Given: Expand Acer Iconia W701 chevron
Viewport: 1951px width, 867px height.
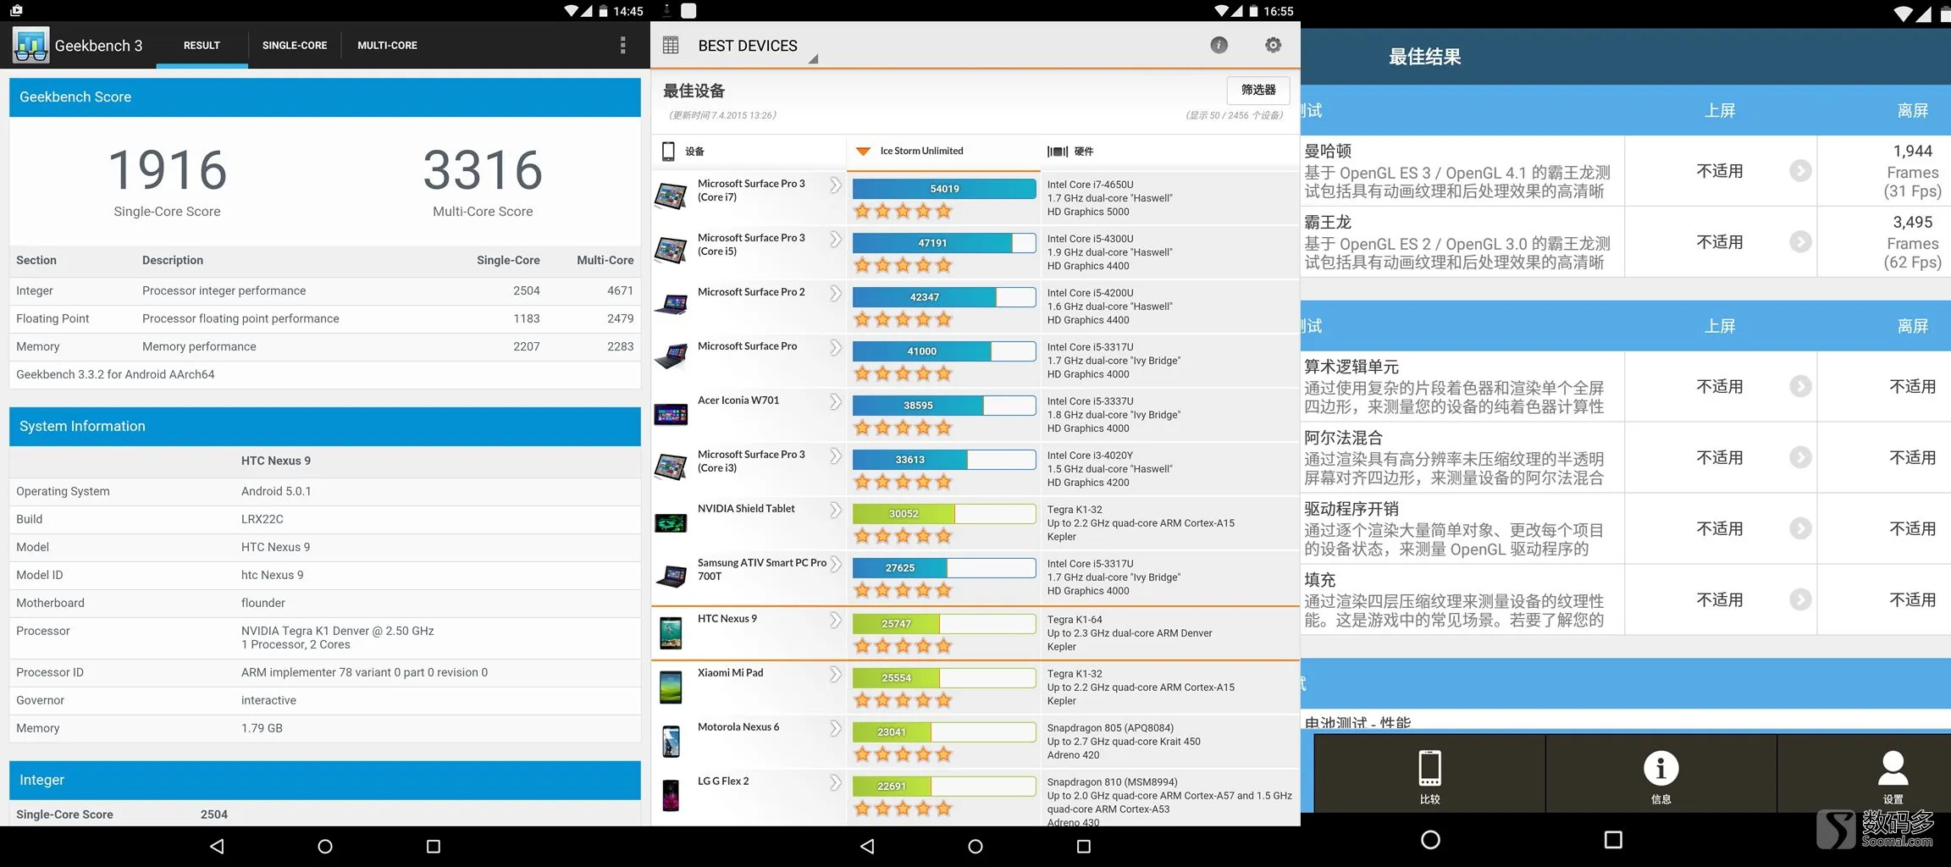Looking at the screenshot, I should click(x=835, y=402).
